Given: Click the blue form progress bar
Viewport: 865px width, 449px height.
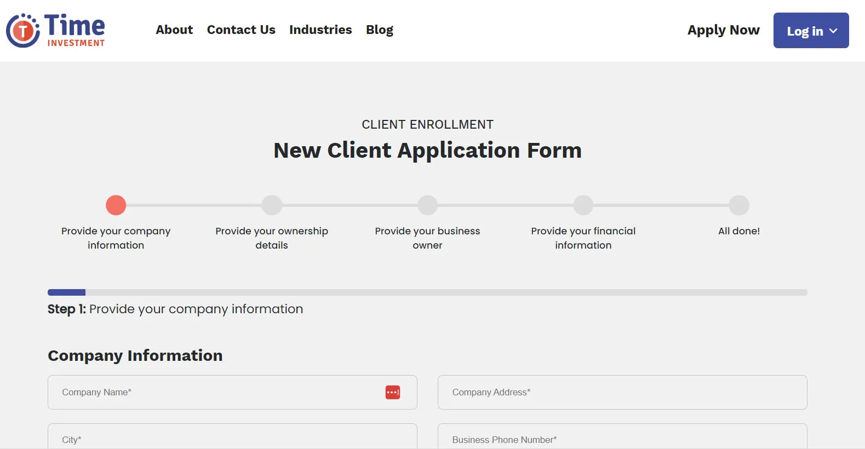Looking at the screenshot, I should (x=66, y=292).
